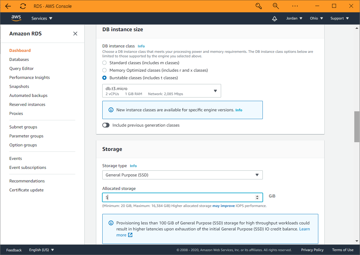The width and height of the screenshot is (360, 255).
Task: Open the three-dot more menu
Action: pos(295,6)
